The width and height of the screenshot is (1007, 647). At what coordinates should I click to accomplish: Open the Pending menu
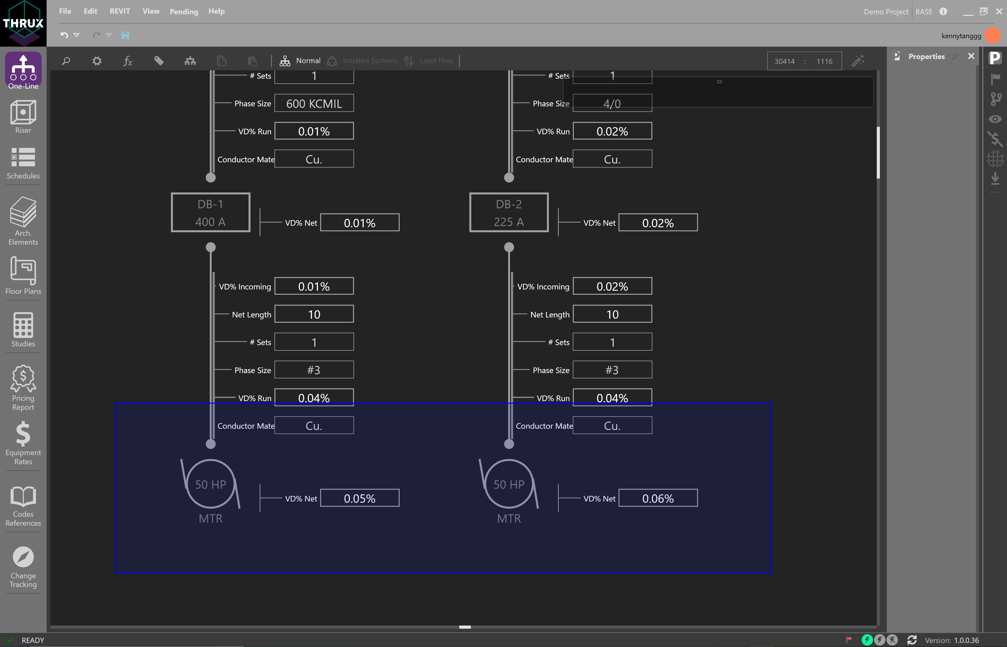pos(183,12)
